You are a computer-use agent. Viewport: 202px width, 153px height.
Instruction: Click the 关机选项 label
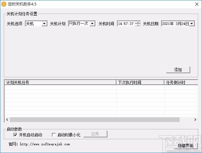point(15,24)
